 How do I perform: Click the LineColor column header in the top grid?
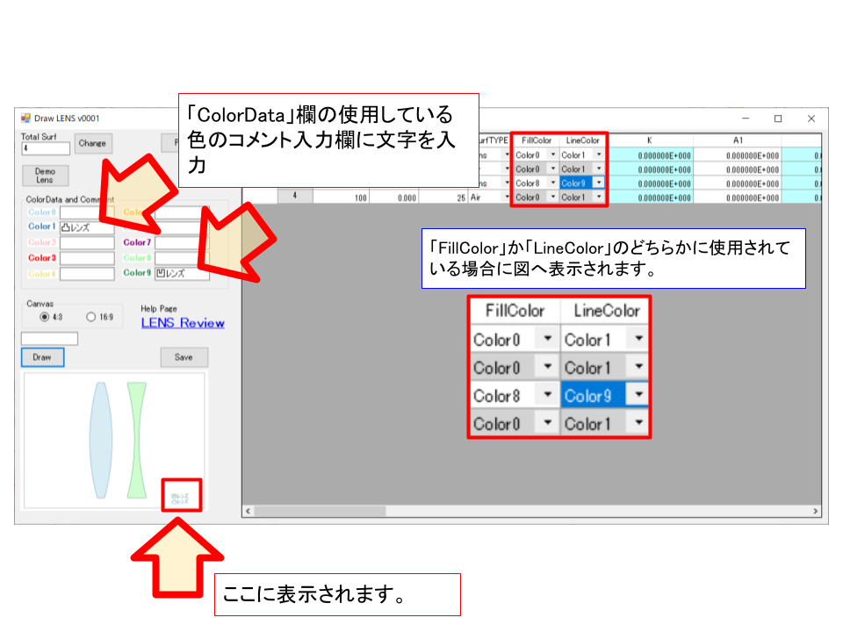point(582,140)
